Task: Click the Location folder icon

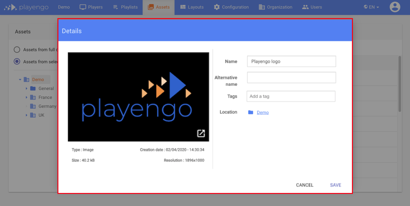Action: coord(250,112)
